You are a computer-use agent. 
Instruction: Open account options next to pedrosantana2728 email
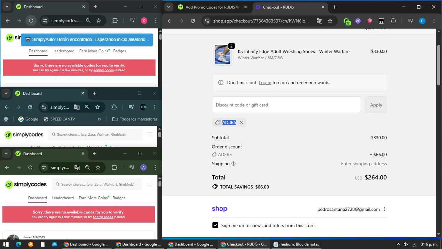385,209
